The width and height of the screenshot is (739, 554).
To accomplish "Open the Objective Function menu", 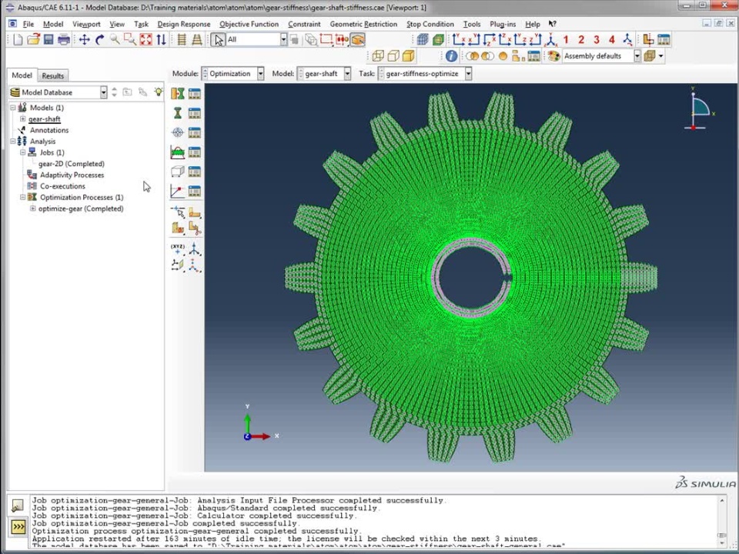I will click(x=249, y=24).
